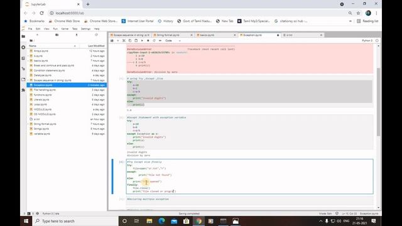This screenshot has width=402, height=226.
Task: Select Datatype.ipynb file
Action: tap(67, 75)
